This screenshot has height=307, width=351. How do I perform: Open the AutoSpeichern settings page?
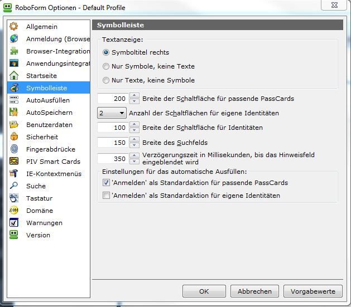pyautogui.click(x=49, y=112)
